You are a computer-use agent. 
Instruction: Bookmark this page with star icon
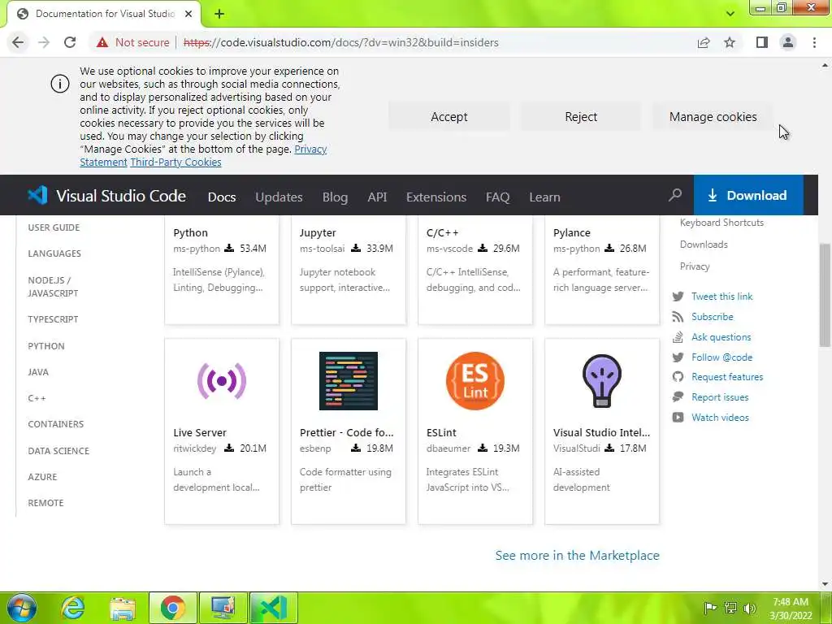[x=730, y=42]
